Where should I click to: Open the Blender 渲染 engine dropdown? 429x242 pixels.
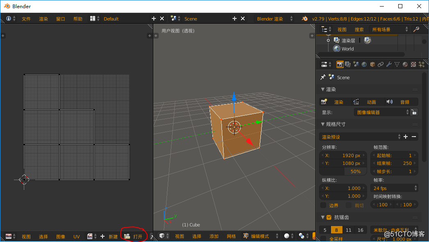(x=274, y=18)
